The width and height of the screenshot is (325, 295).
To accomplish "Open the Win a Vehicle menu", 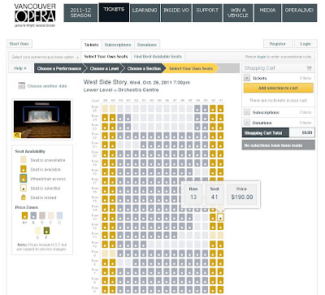I will pos(238,13).
